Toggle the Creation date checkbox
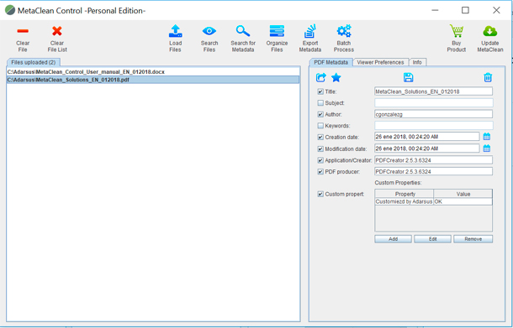Image resolution: width=513 pixels, height=328 pixels. (320, 138)
